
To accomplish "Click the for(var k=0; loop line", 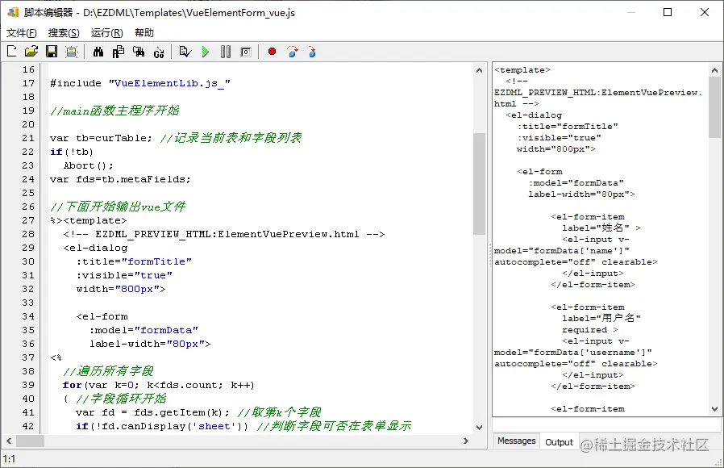I will tap(158, 385).
